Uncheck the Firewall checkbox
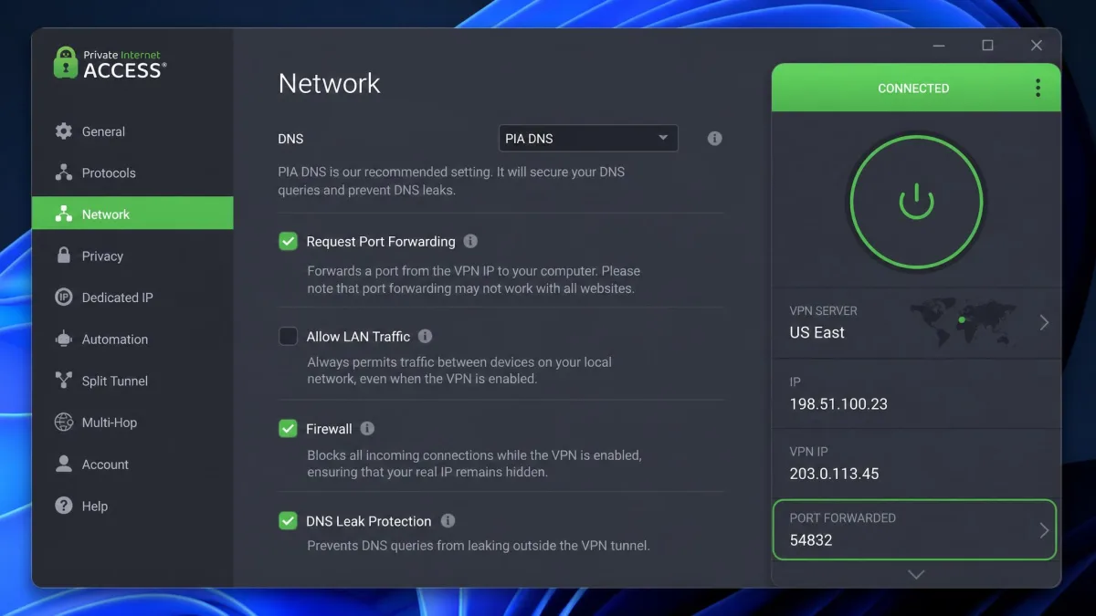Viewport: 1096px width, 616px height. (x=288, y=428)
